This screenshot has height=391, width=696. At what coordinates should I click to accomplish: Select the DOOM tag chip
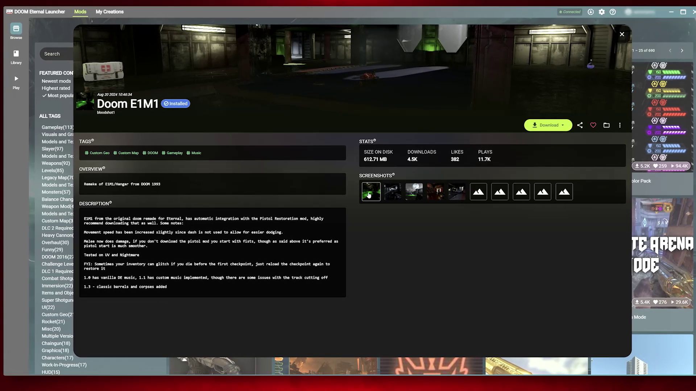tap(150, 153)
